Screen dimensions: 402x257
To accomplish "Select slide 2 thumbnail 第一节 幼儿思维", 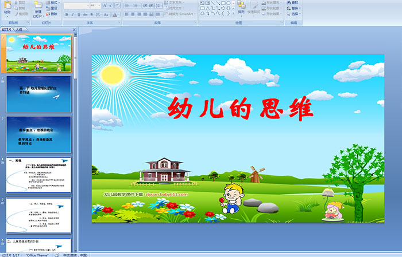I will (x=38, y=94).
